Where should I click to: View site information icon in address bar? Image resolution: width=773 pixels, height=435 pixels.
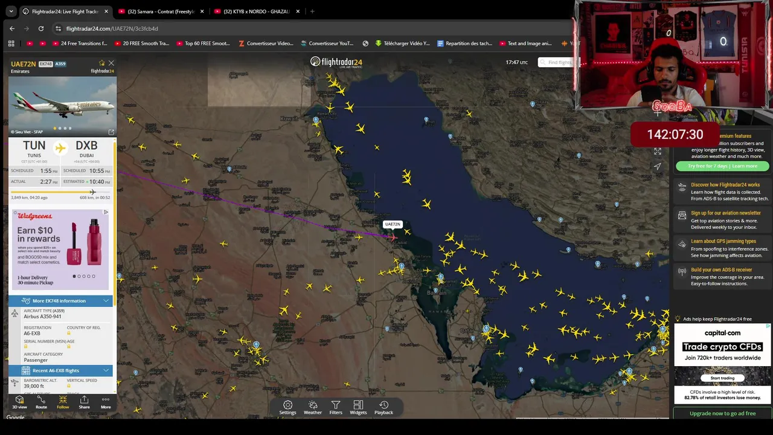coord(58,28)
